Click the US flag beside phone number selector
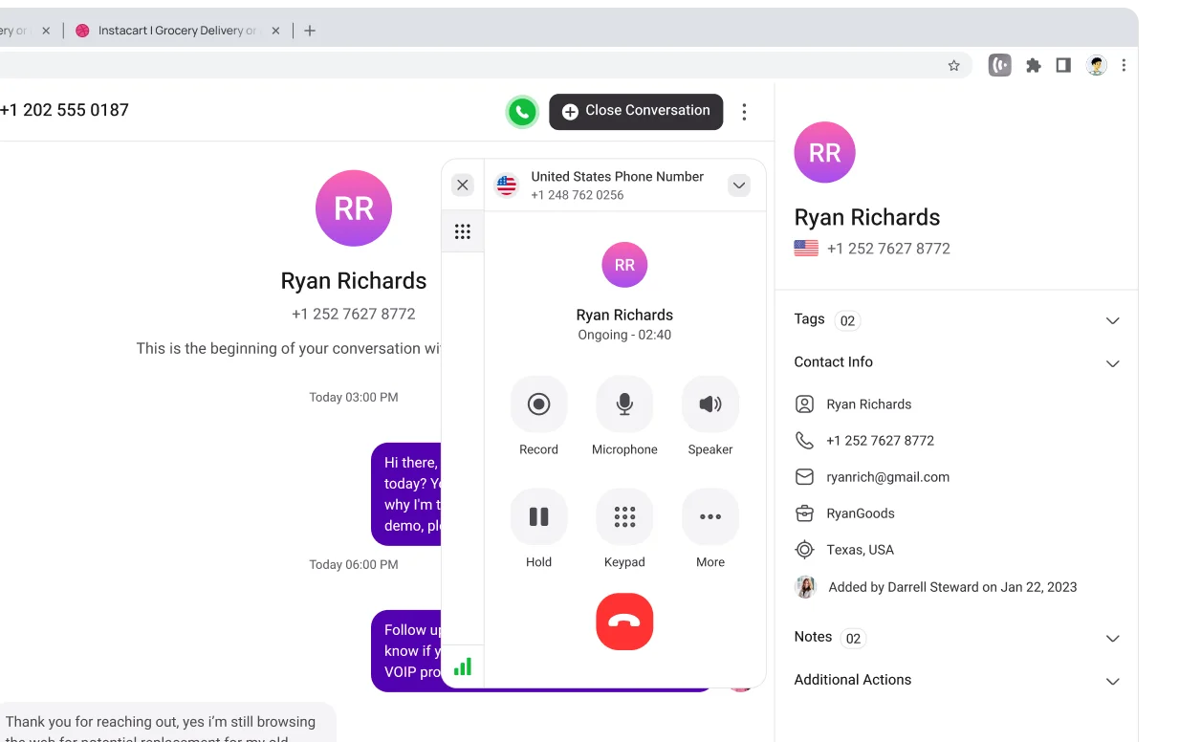 [507, 185]
